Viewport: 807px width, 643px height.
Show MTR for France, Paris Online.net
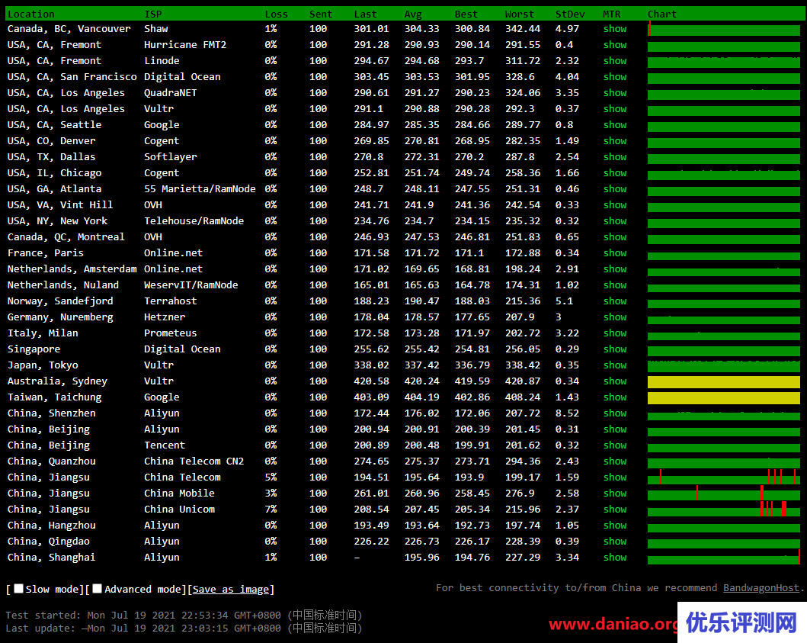pyautogui.click(x=615, y=253)
